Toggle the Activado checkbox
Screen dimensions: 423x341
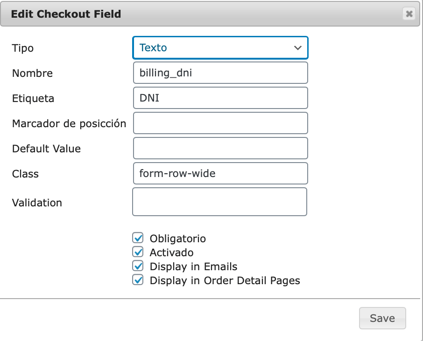[x=138, y=252]
